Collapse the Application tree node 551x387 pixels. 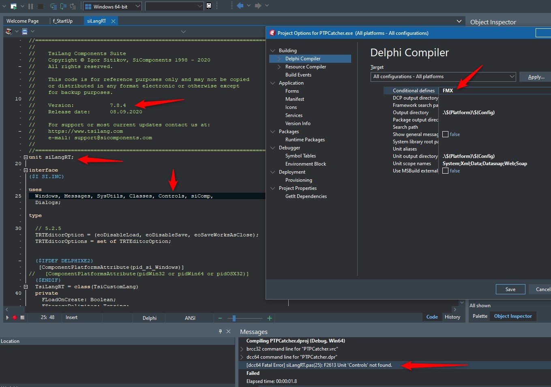pyautogui.click(x=272, y=83)
